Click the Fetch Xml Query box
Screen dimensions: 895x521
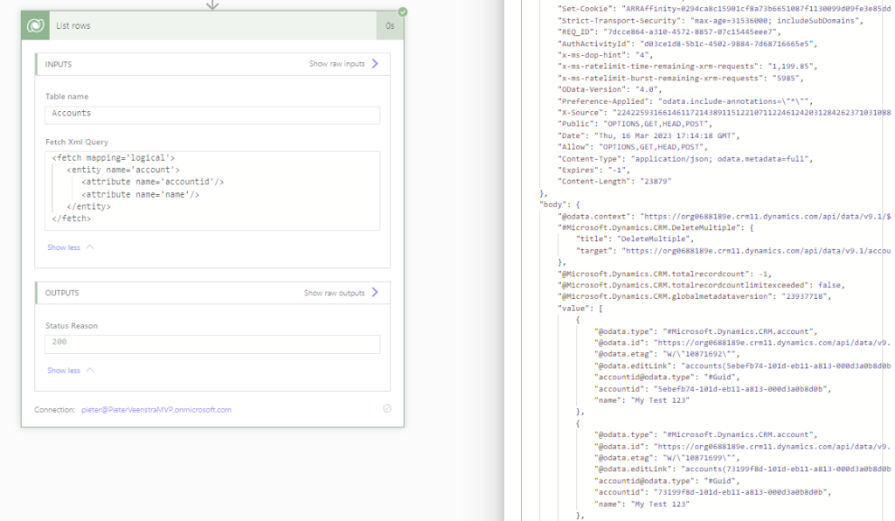[x=212, y=191]
